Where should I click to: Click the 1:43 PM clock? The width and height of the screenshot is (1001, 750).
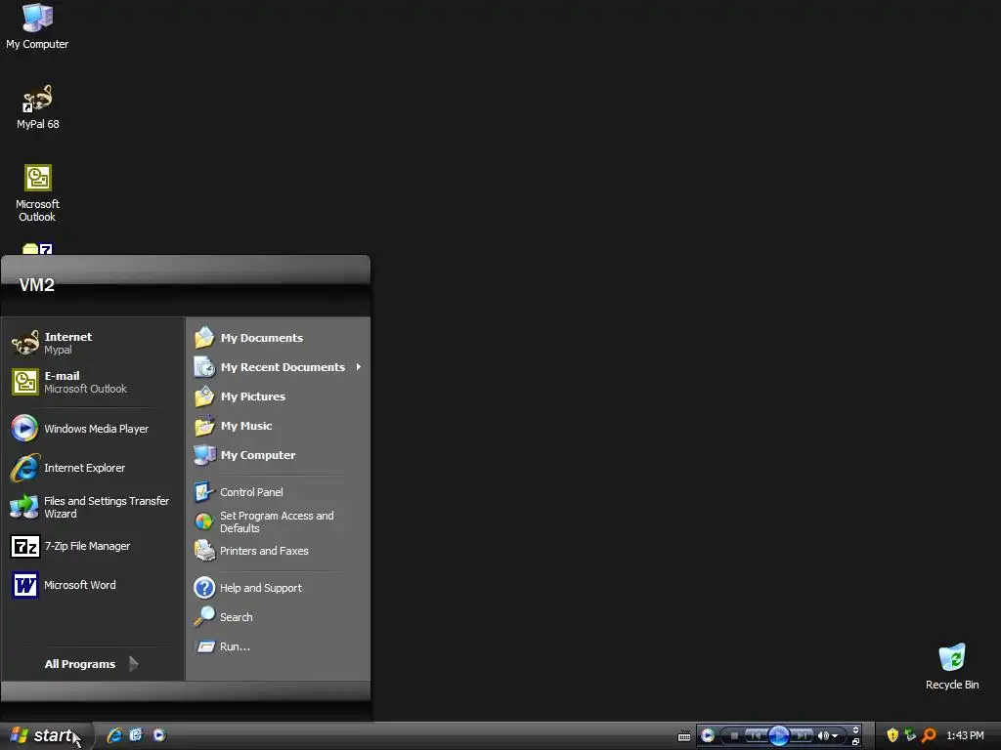(965, 735)
